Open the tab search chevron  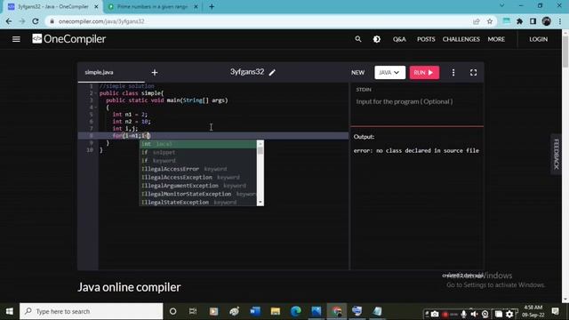tap(501, 6)
